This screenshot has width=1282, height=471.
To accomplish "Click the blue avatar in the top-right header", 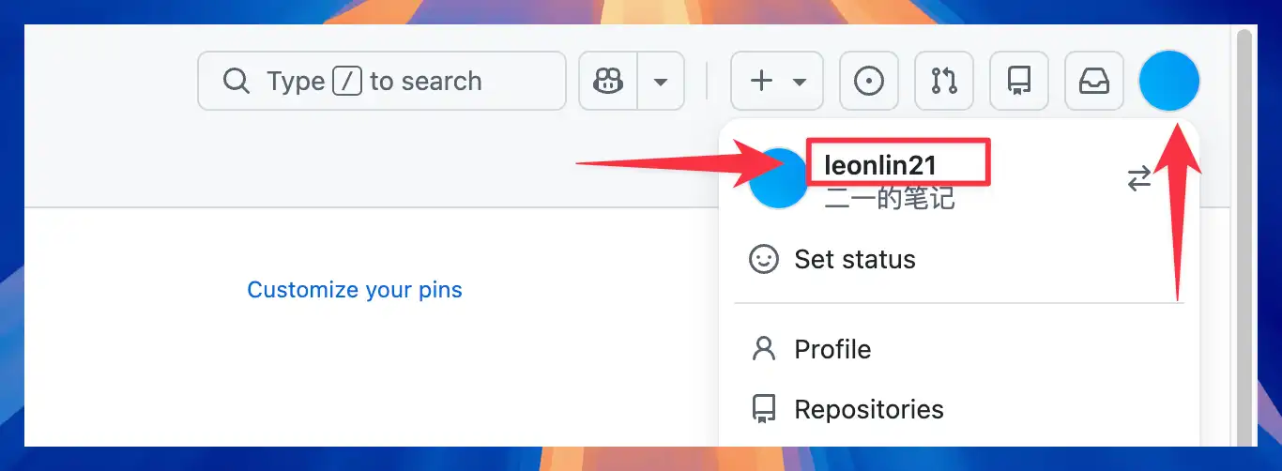I will [x=1169, y=82].
